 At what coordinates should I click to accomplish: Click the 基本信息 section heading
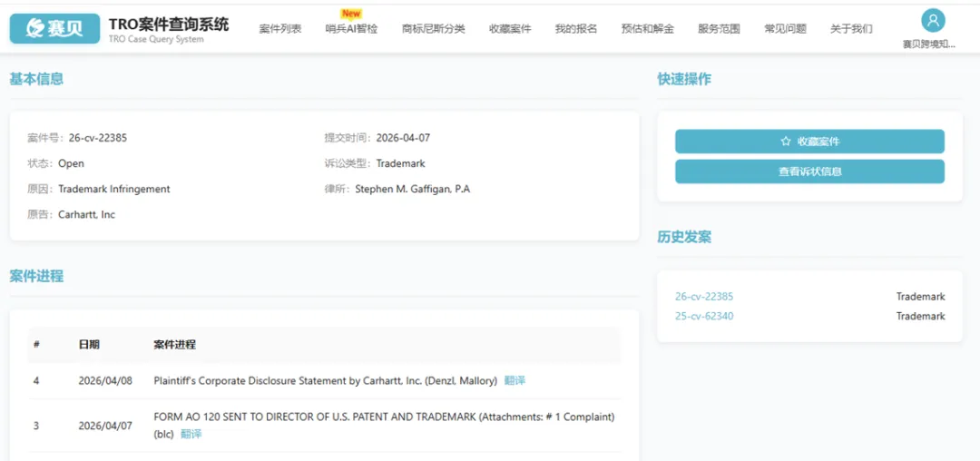tap(36, 79)
